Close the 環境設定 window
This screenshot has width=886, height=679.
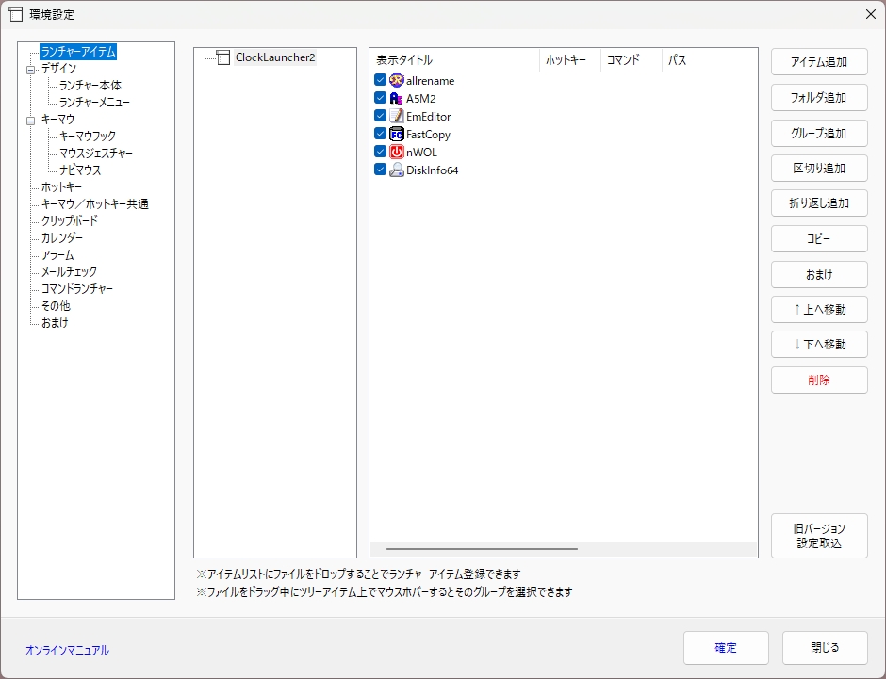pyautogui.click(x=871, y=14)
